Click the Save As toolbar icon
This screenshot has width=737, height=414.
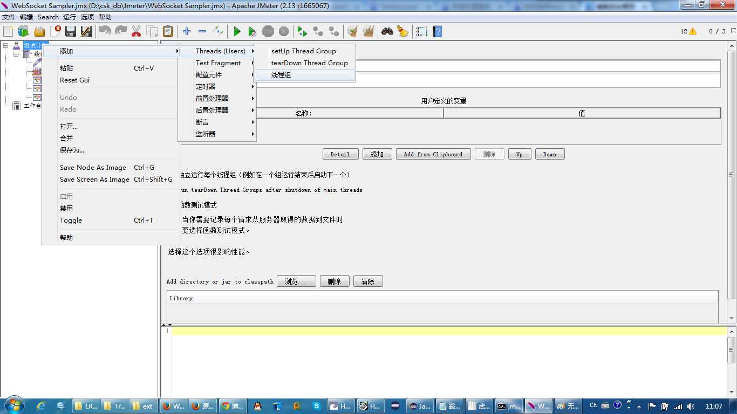[86, 31]
